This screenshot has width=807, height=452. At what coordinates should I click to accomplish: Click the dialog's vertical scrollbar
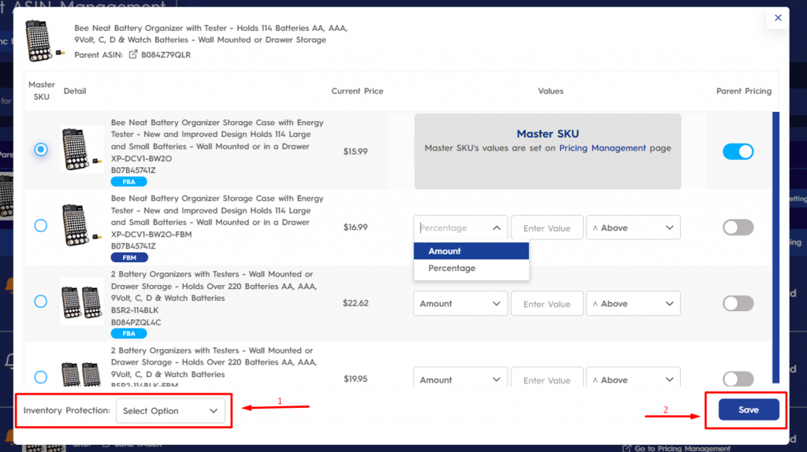775,247
